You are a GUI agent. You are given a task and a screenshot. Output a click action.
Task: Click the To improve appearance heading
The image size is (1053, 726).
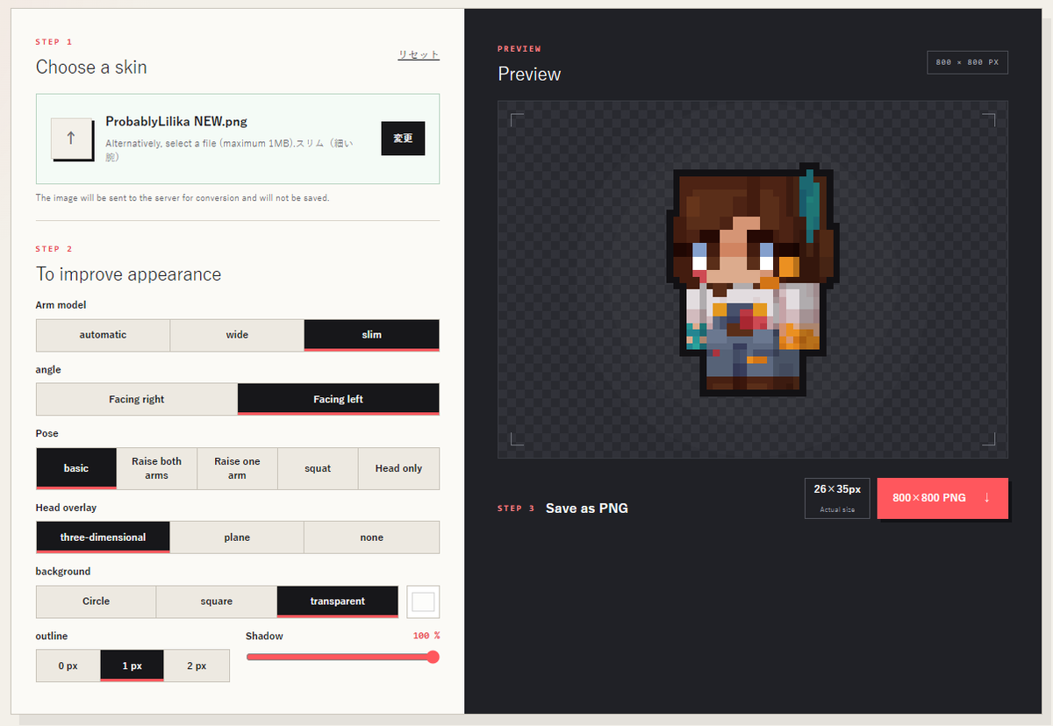click(128, 274)
